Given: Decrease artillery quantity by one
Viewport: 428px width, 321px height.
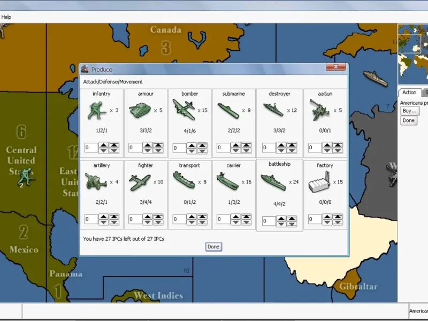Looking at the screenshot, I should click(103, 222).
